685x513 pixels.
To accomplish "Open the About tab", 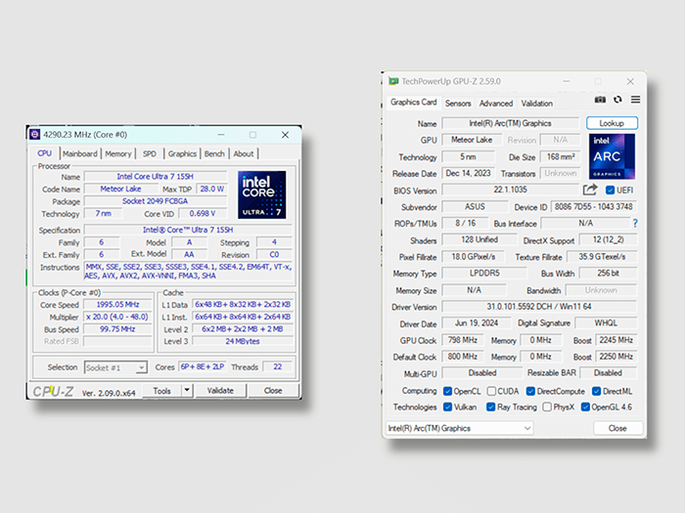I will click(x=244, y=154).
